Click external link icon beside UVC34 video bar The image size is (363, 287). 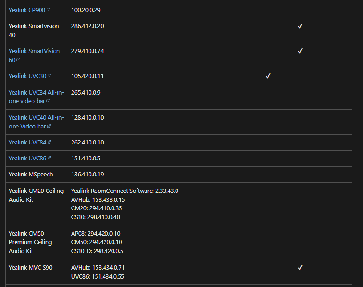(48, 101)
